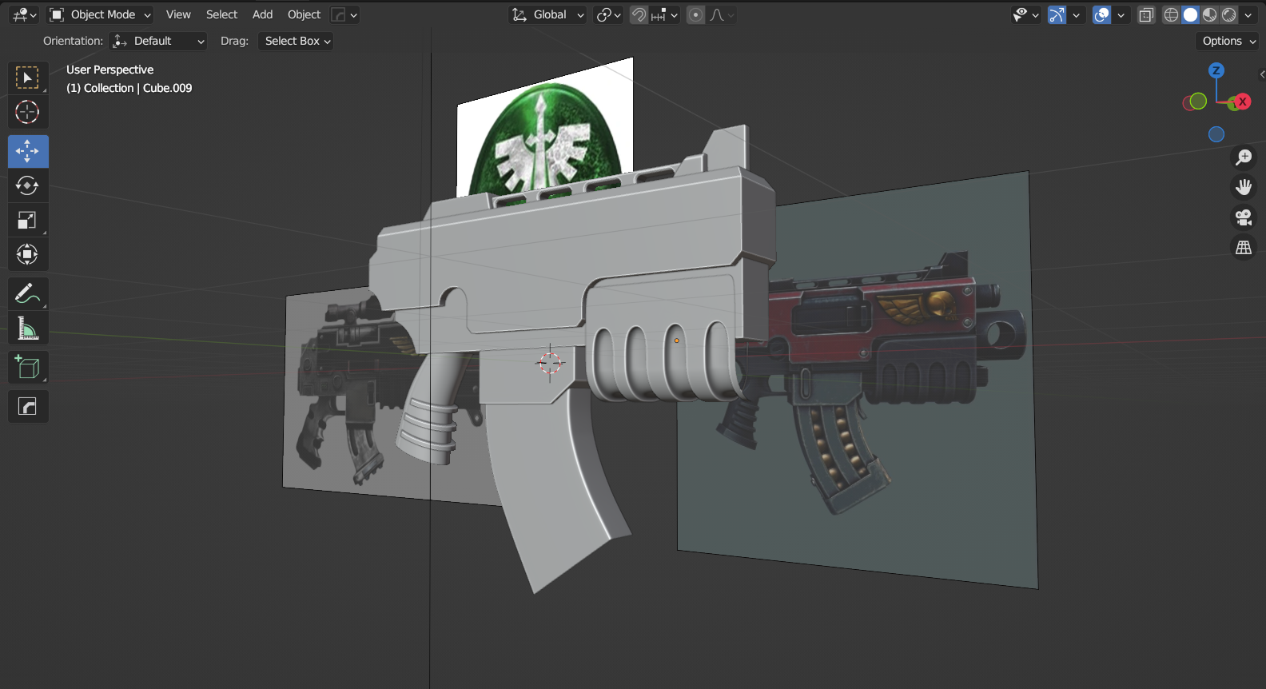Select the Rotate tool
The height and width of the screenshot is (689, 1266).
pyautogui.click(x=27, y=185)
